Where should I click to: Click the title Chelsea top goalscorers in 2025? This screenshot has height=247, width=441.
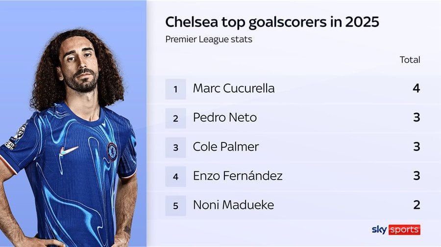click(272, 22)
